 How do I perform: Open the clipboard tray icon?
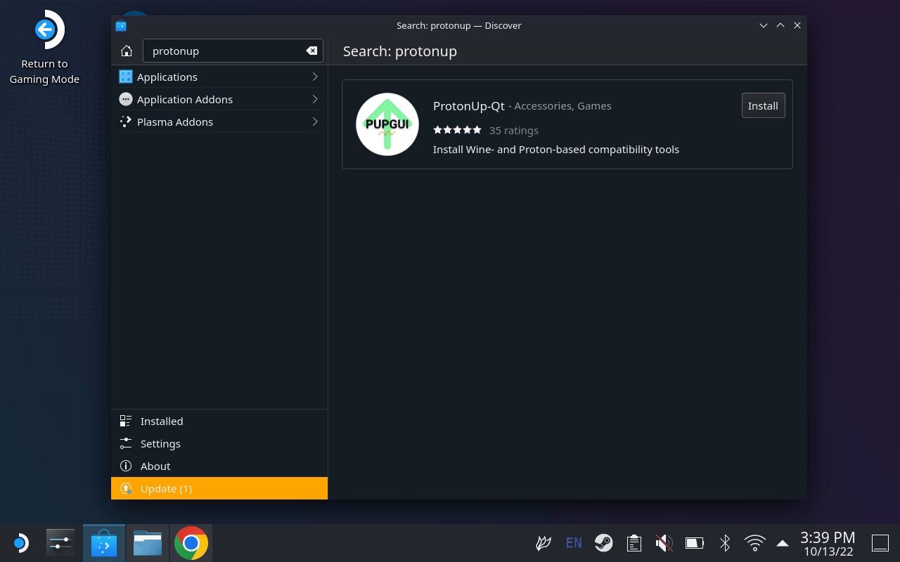634,543
